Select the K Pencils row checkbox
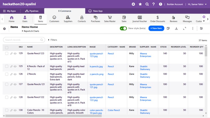This screenshot has height=118, width=210. click(7, 66)
